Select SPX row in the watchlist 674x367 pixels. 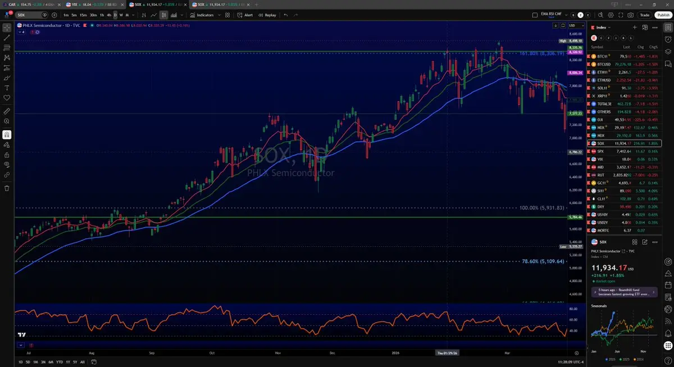(624, 151)
